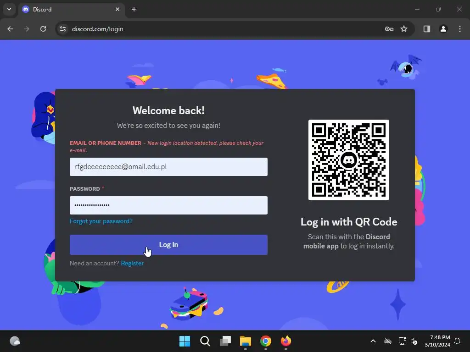Click Forgot your password link
470x352 pixels.
[x=101, y=221]
